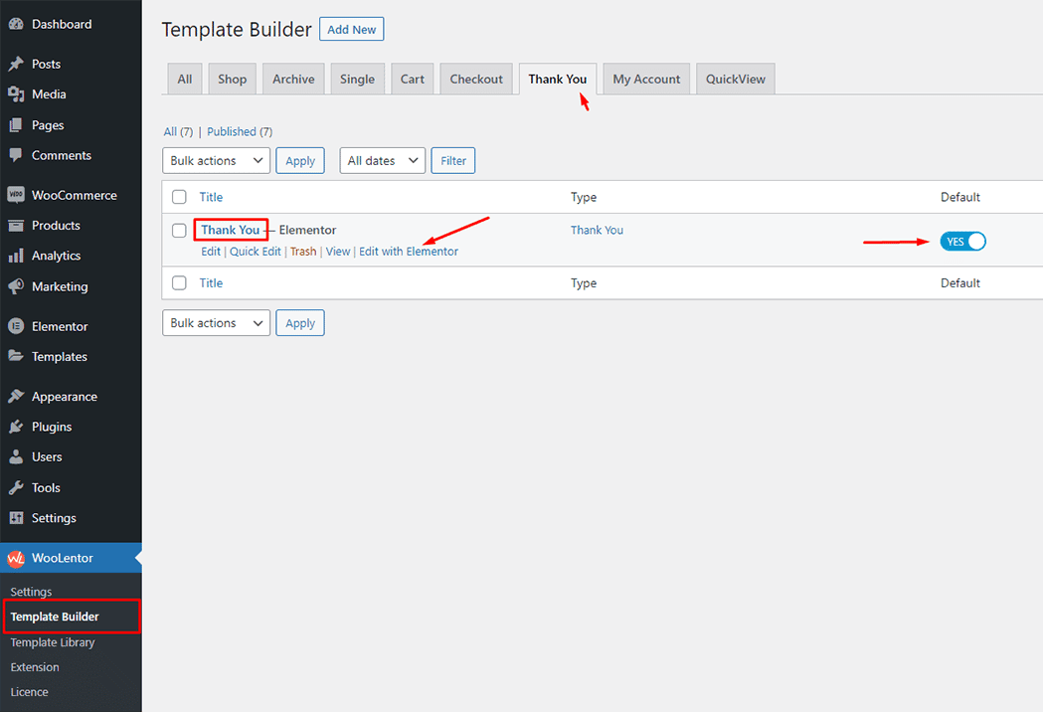Sort by Title in table footer
The image size is (1043, 712).
tap(211, 282)
